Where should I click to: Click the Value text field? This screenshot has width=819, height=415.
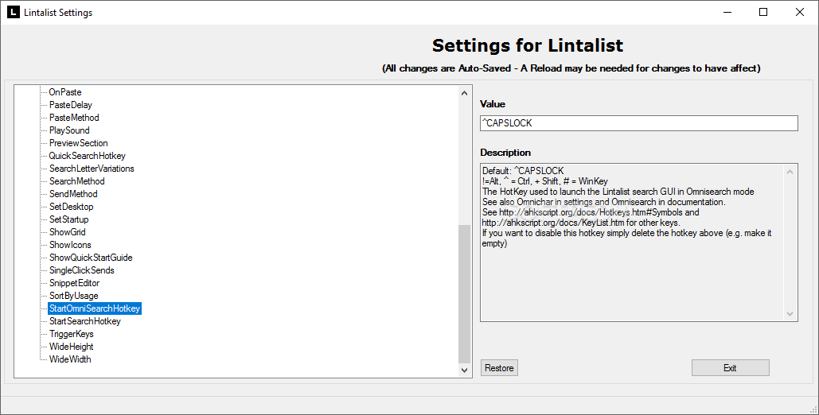639,123
